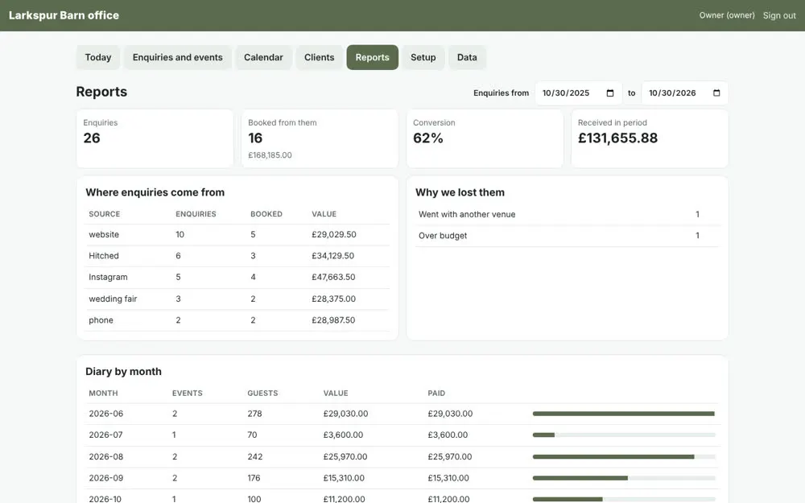
Task: Select the 2026-07 month cell
Action: [105, 435]
